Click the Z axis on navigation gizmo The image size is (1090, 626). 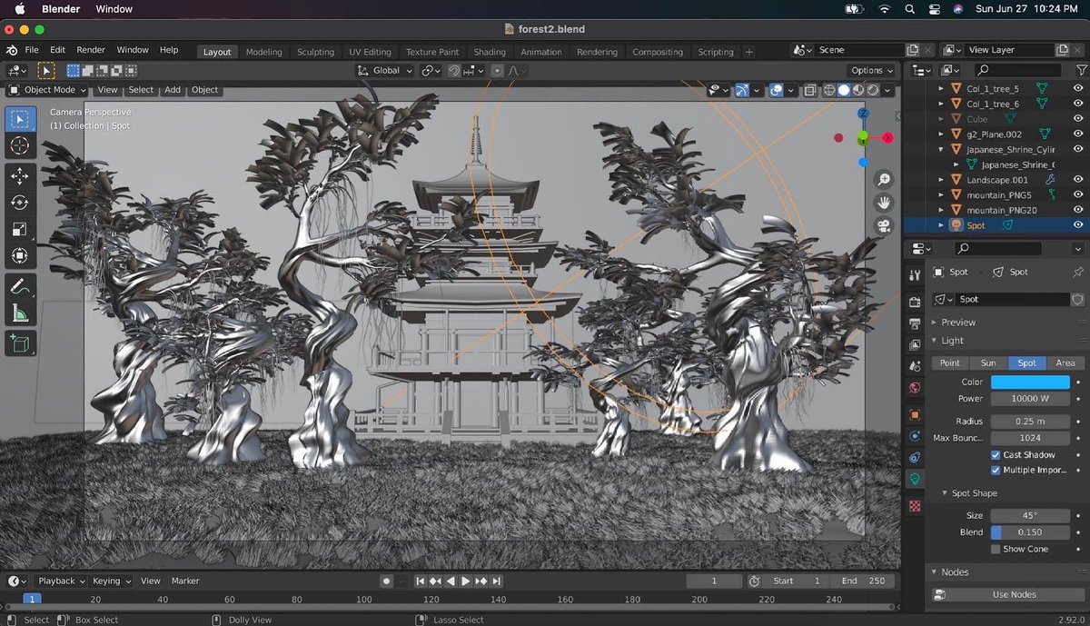(x=863, y=114)
